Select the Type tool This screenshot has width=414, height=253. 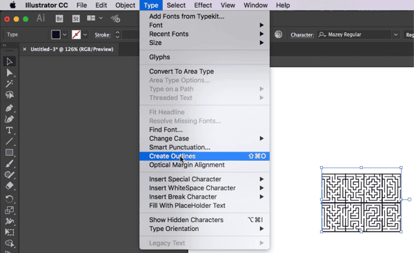coord(9,130)
